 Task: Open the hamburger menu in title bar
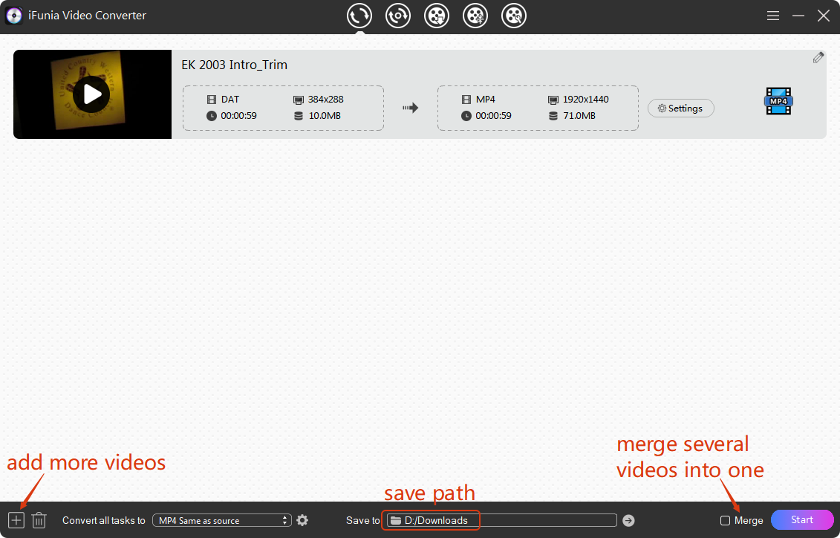pos(773,16)
